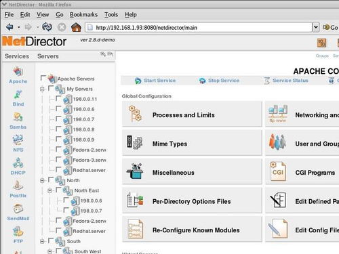This screenshot has height=254, width=339.
Task: Select Fedora-2.server under North
Action: (x=89, y=221)
